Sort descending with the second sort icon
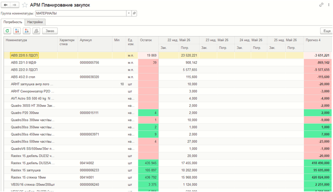 (x=27, y=31)
